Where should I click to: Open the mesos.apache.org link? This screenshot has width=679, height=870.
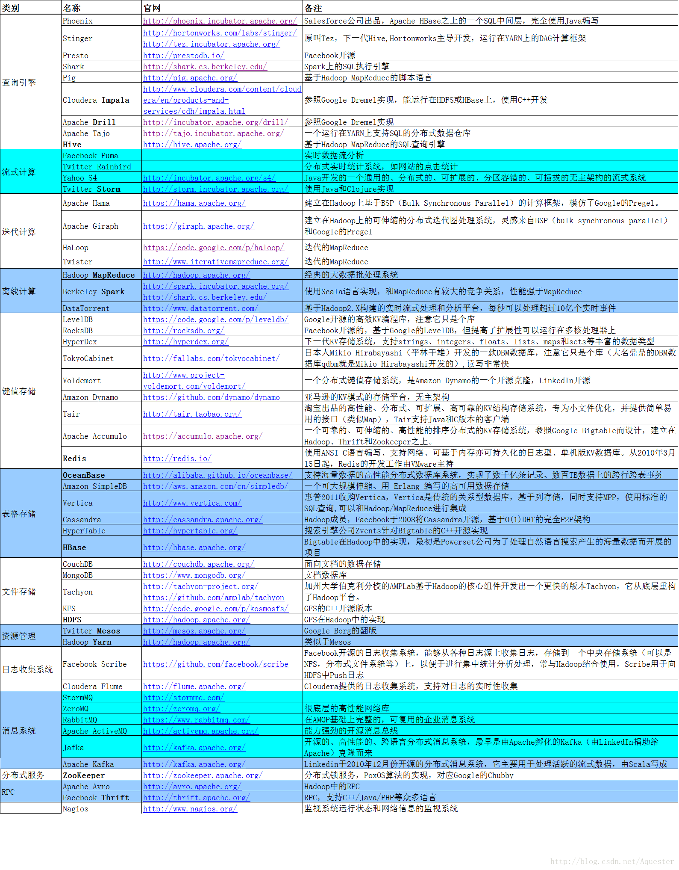click(x=194, y=631)
